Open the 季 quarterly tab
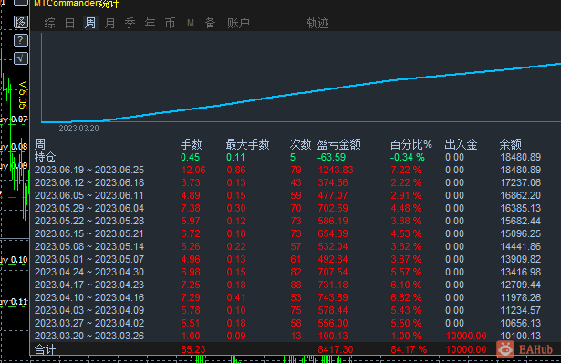 130,23
